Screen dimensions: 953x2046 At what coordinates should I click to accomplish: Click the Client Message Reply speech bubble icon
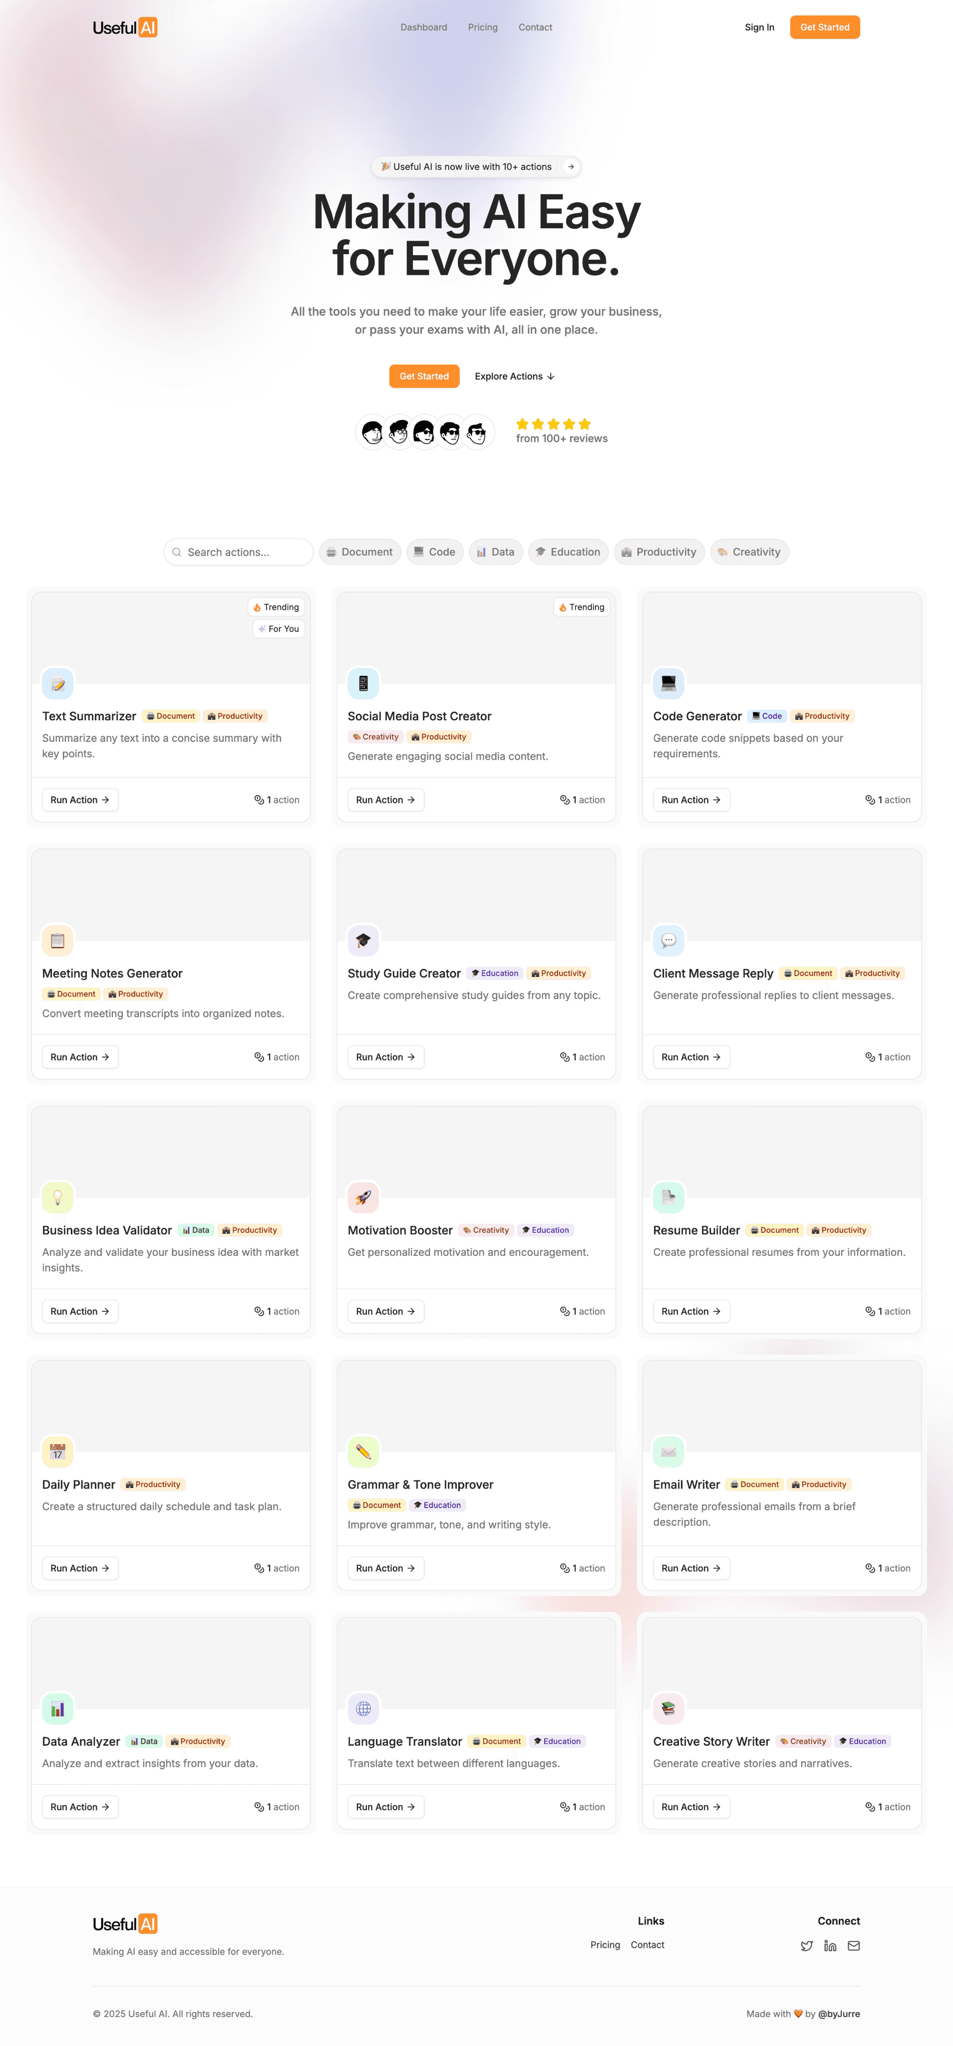coord(669,941)
